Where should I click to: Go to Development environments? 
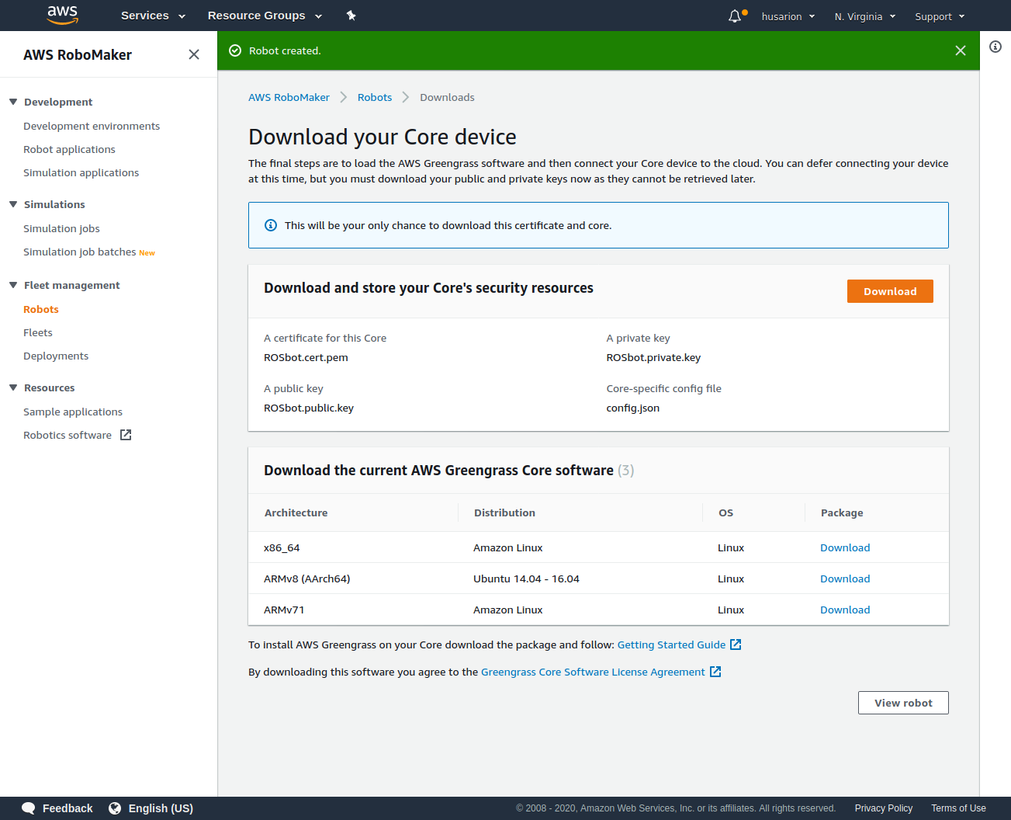click(92, 126)
